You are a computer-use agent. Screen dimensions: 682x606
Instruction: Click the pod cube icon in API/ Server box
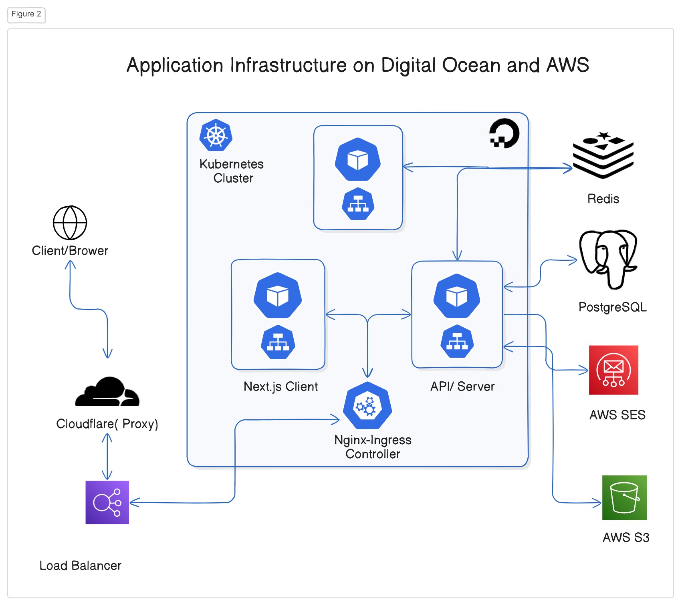(457, 296)
